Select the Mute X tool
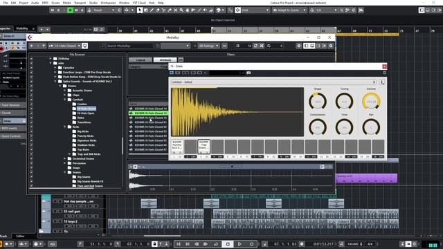 [x=175, y=10]
